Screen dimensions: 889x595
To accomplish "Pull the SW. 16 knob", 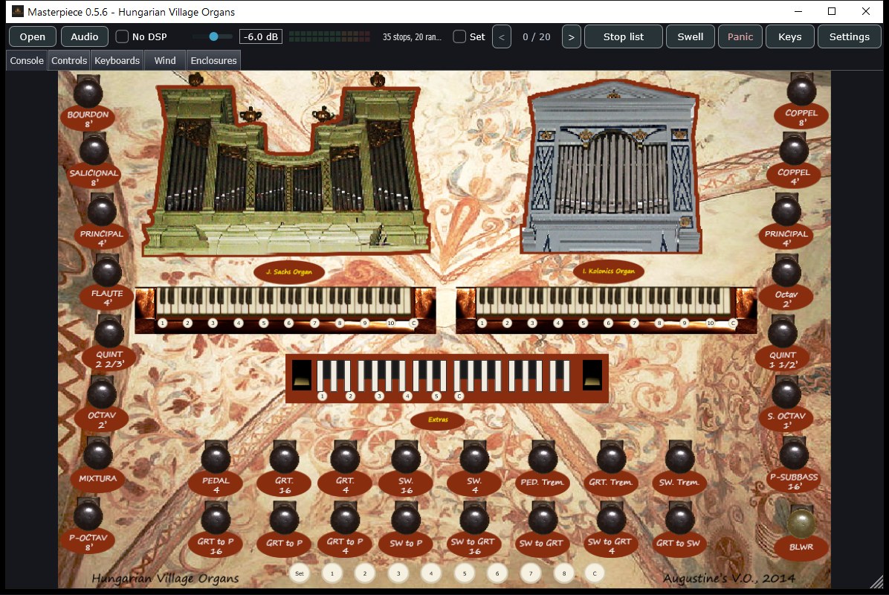I will pyautogui.click(x=406, y=458).
